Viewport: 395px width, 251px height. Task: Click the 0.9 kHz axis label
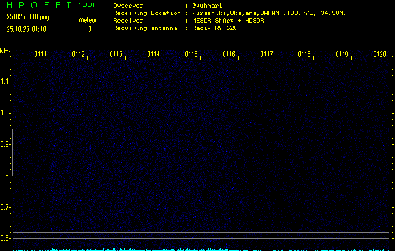pyautogui.click(x=4, y=144)
